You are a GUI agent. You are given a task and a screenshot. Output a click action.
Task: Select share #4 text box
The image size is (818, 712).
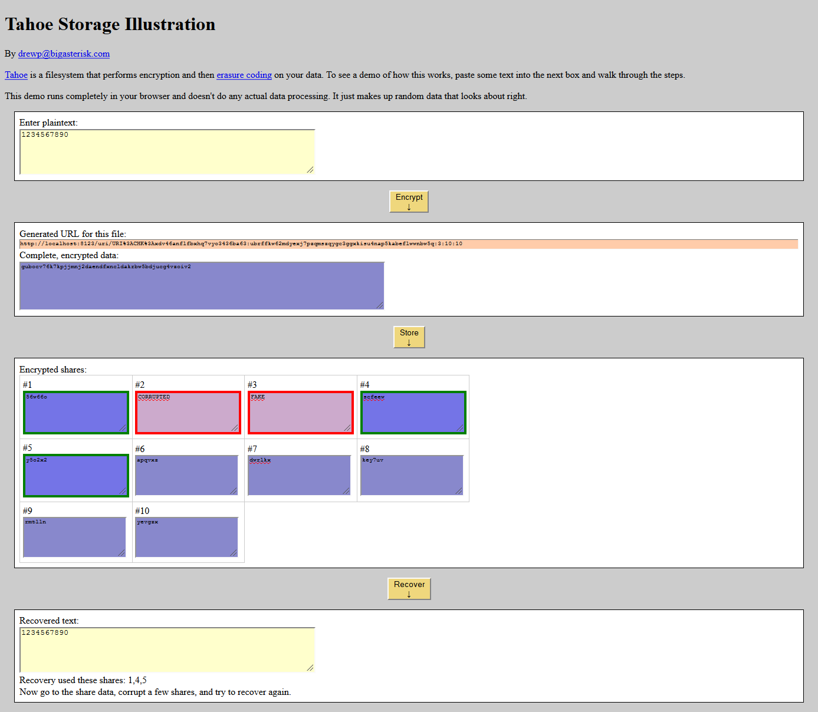[x=413, y=413]
